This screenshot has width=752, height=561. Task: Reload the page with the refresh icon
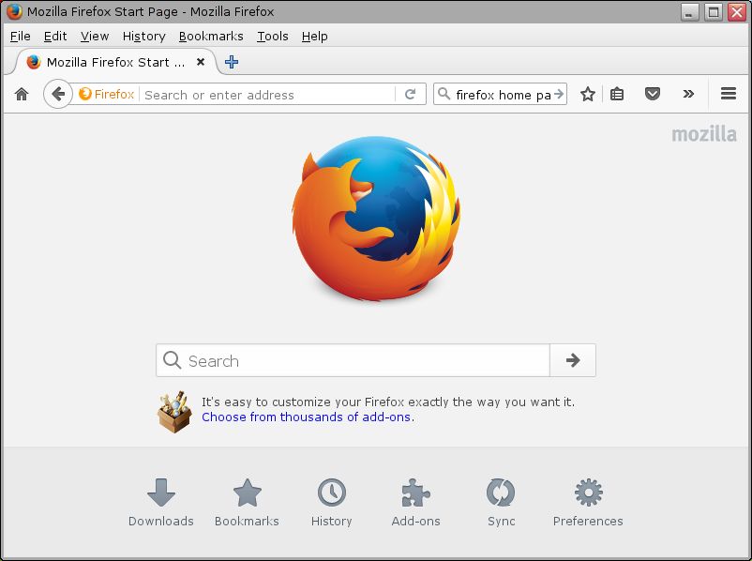pyautogui.click(x=410, y=94)
